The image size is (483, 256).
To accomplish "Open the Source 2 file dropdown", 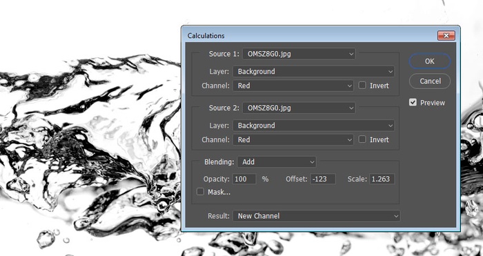I will coord(299,108).
